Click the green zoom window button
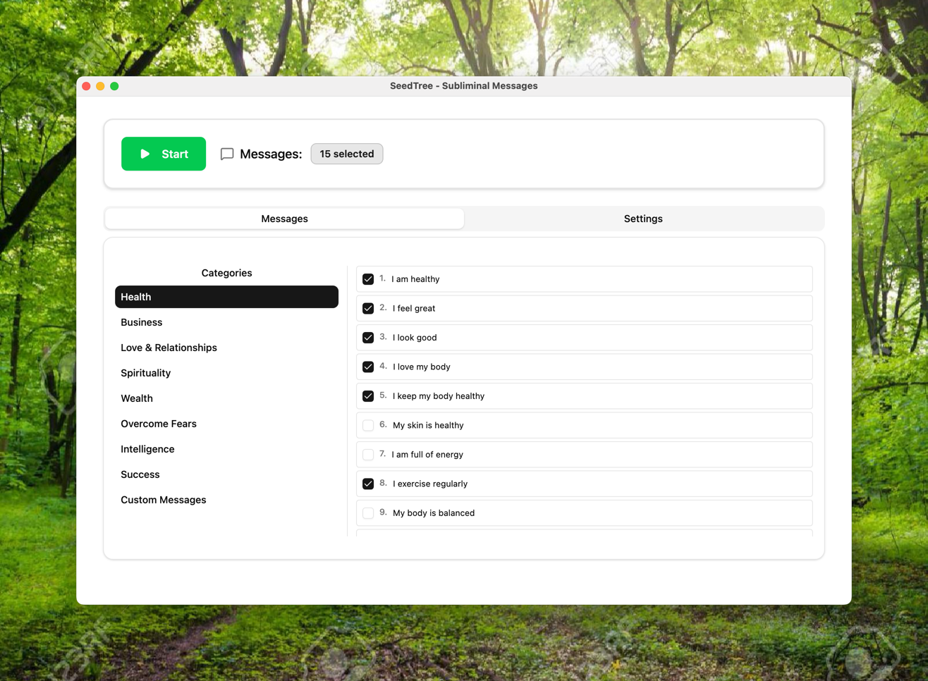The width and height of the screenshot is (928, 681). [114, 86]
